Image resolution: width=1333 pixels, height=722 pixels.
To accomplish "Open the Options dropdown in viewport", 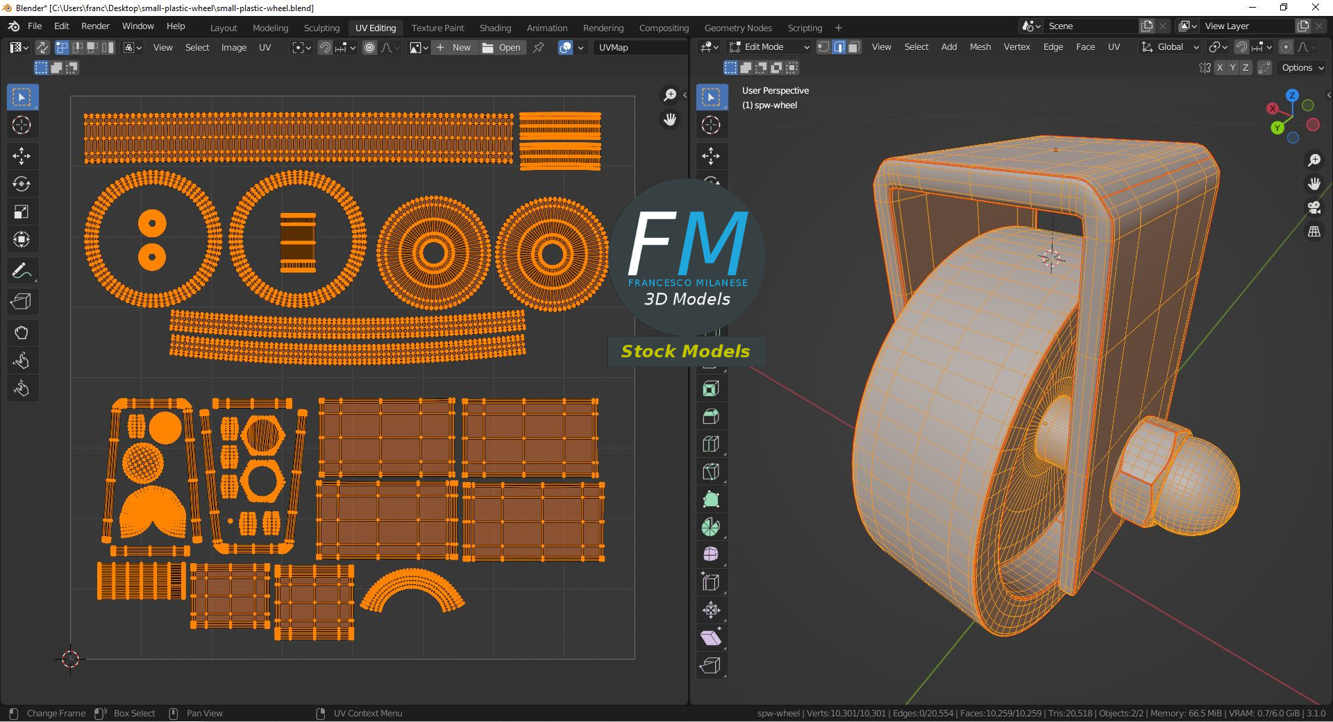I will click(1302, 68).
